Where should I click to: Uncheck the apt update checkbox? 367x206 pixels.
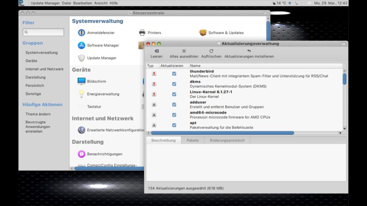point(174,125)
